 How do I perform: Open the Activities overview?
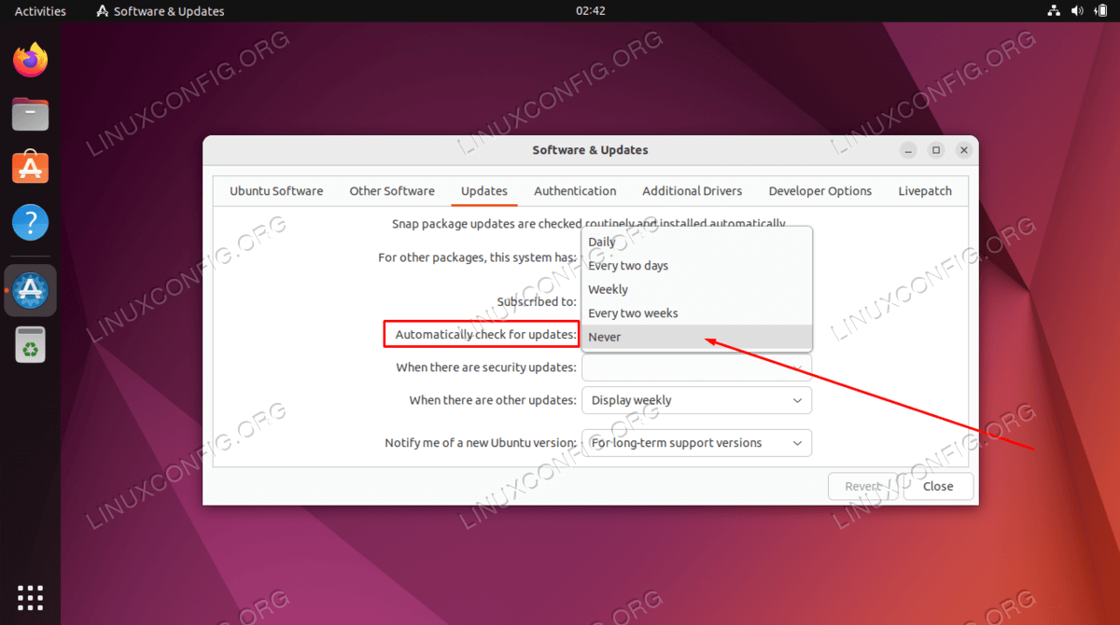pyautogui.click(x=40, y=11)
